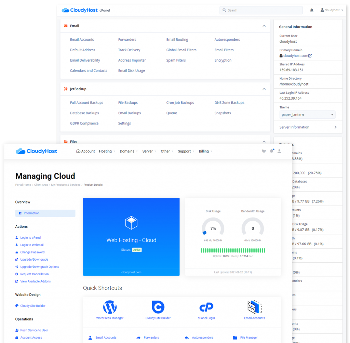The image size is (350, 343).
Task: Open the cloudyhost.com primary domain link
Action: point(296,56)
